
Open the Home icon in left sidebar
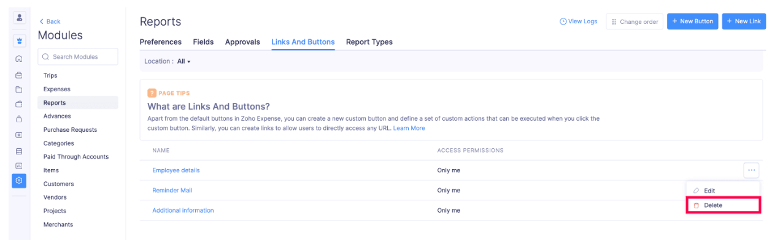coord(19,59)
